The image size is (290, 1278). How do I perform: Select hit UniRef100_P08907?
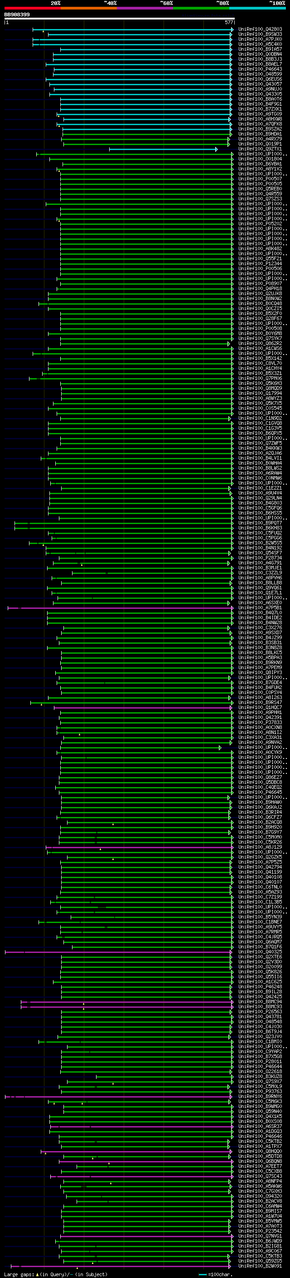click(260, 284)
